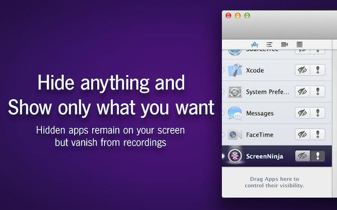Click the Xcode exclamation button
Viewport: 337px width, 210px height.
[x=318, y=70]
